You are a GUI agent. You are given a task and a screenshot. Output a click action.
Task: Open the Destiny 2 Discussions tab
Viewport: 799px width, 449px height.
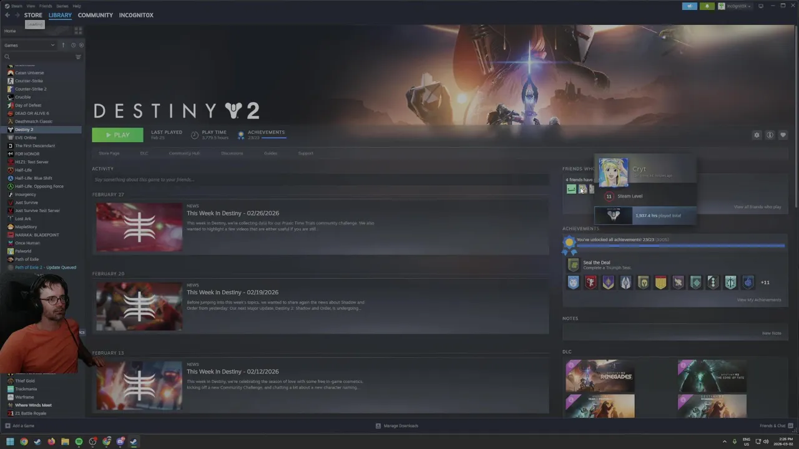[x=232, y=153]
